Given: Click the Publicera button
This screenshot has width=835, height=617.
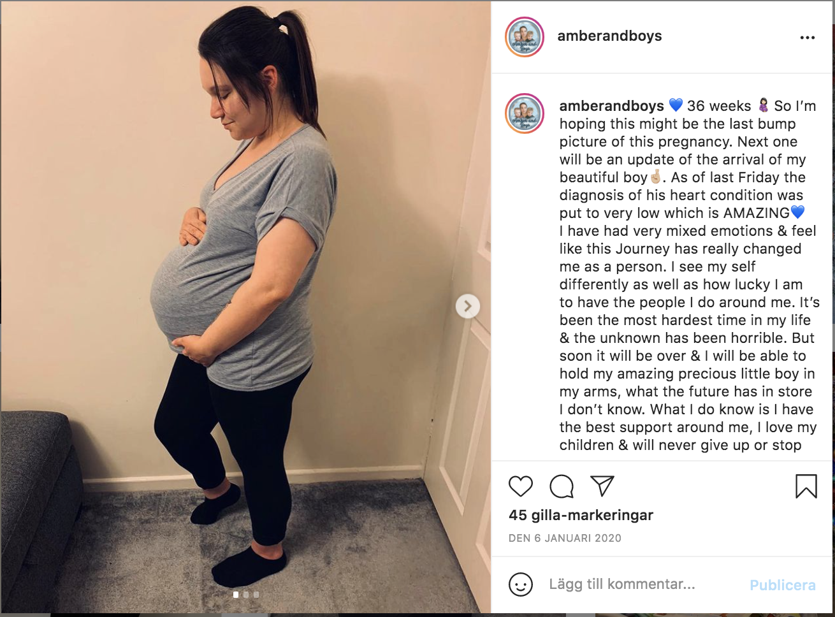Looking at the screenshot, I should click(782, 585).
